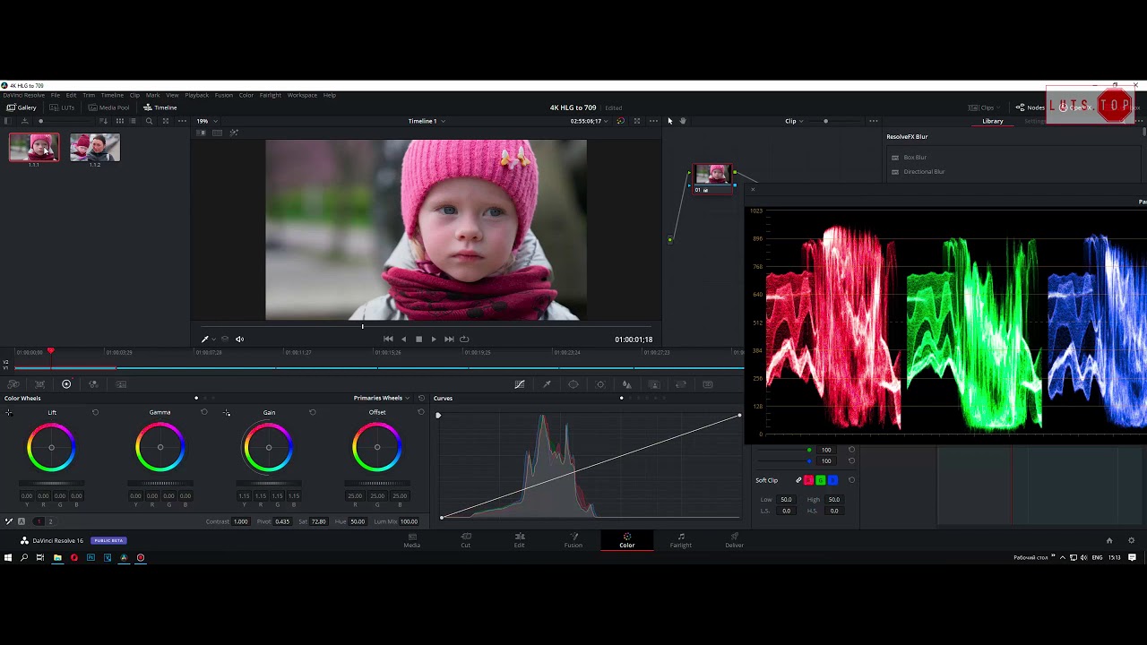
Task: Open the Qualifier eyedropper palette icon
Action: [547, 384]
